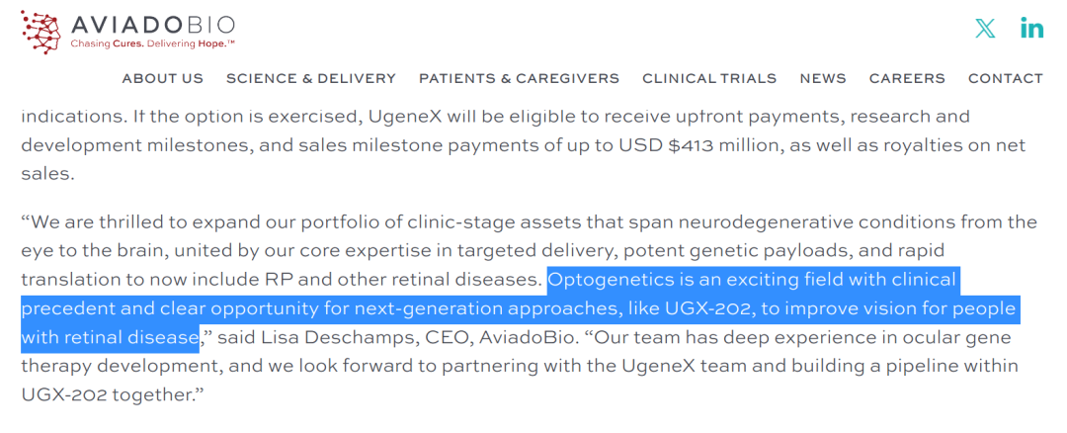The width and height of the screenshot is (1067, 433).
Task: Click the 'Chasing Cures. Delivering Hope.' tagline
Action: point(152,44)
